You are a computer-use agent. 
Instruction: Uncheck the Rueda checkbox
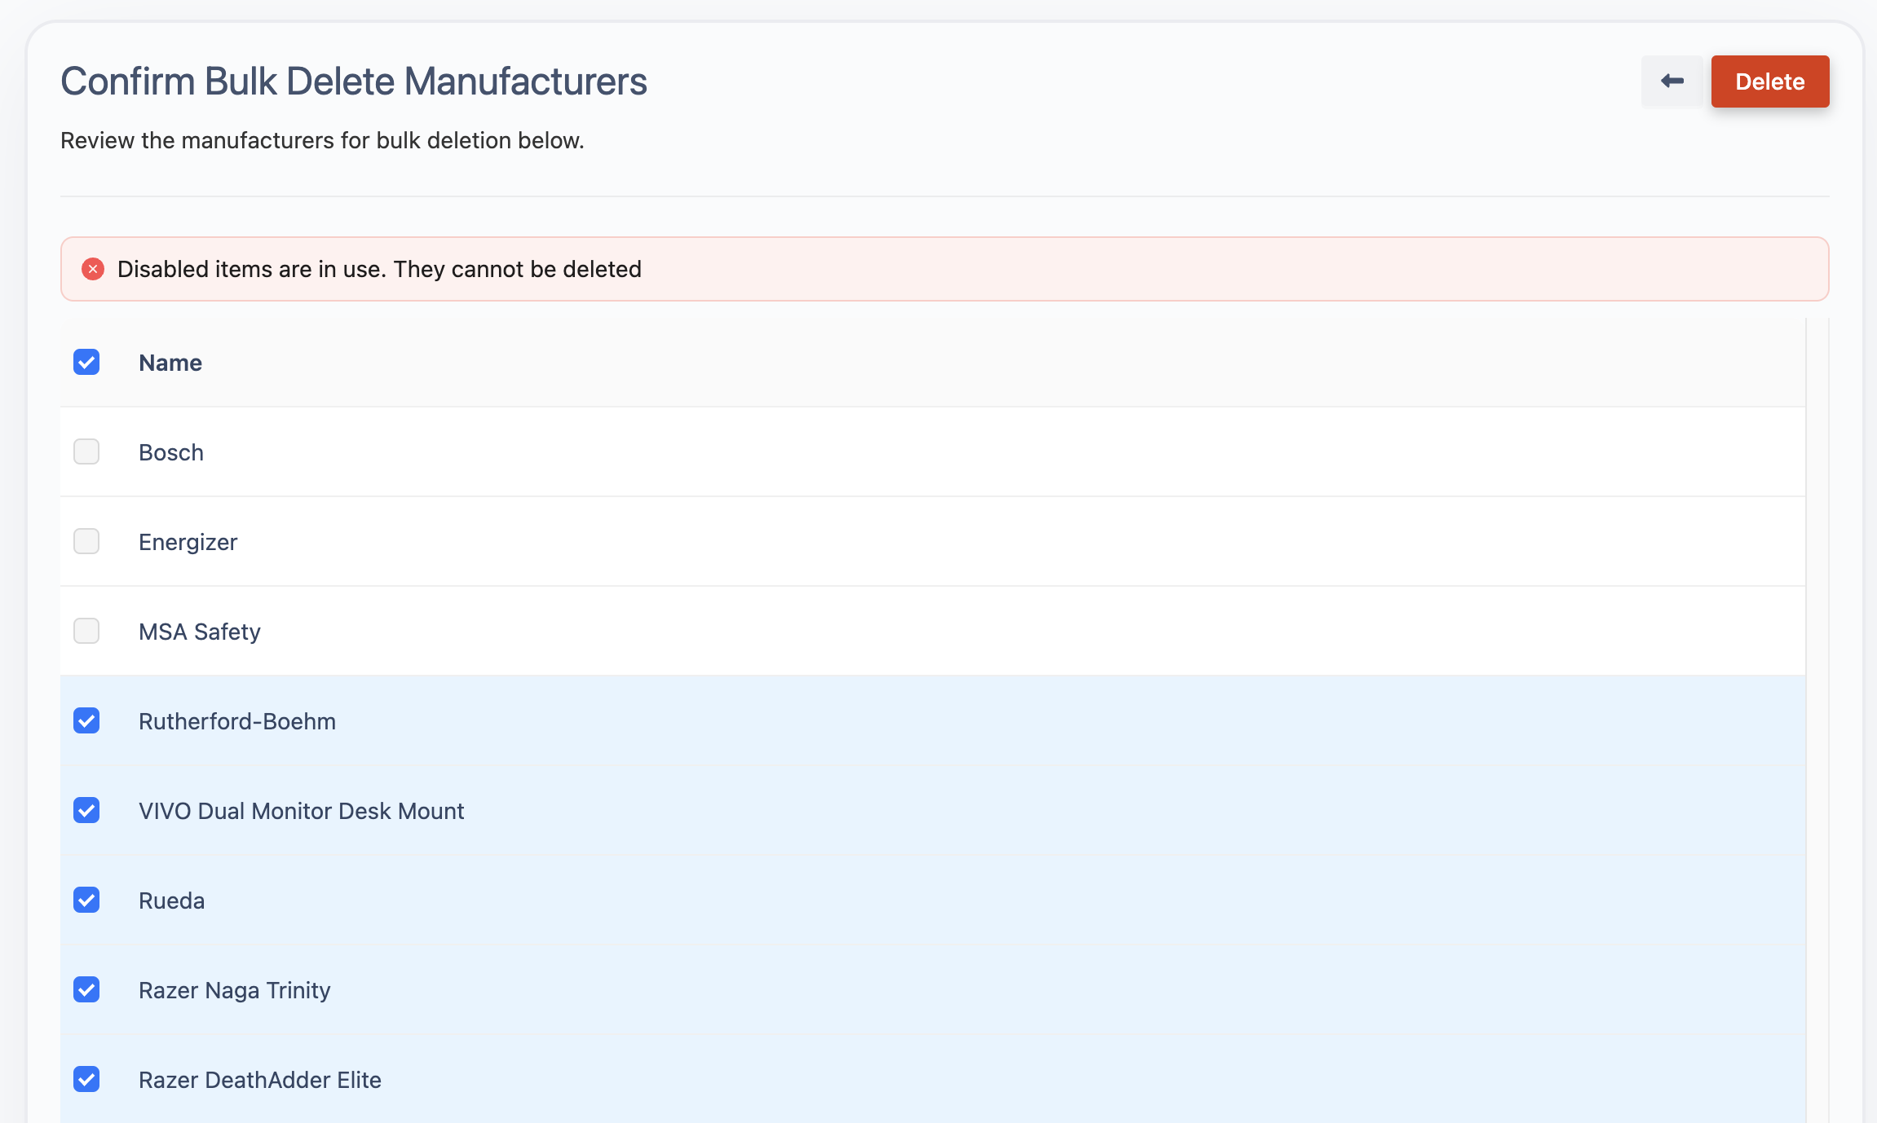[86, 900]
